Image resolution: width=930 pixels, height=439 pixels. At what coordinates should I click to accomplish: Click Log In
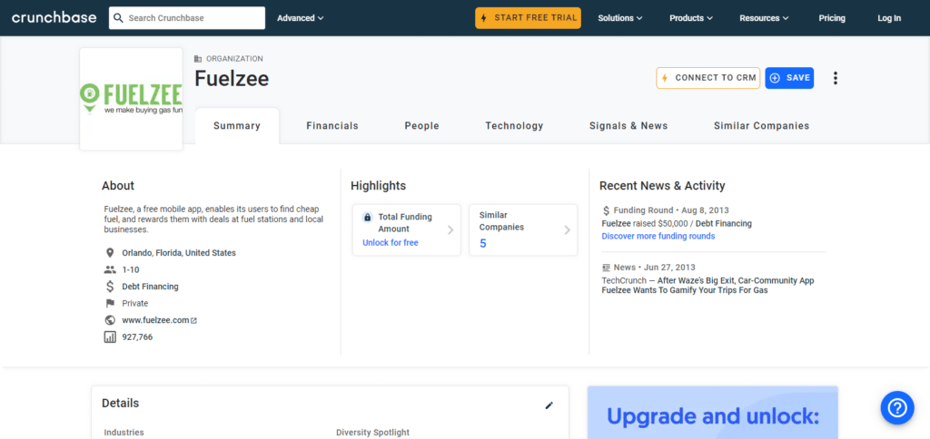click(x=889, y=18)
